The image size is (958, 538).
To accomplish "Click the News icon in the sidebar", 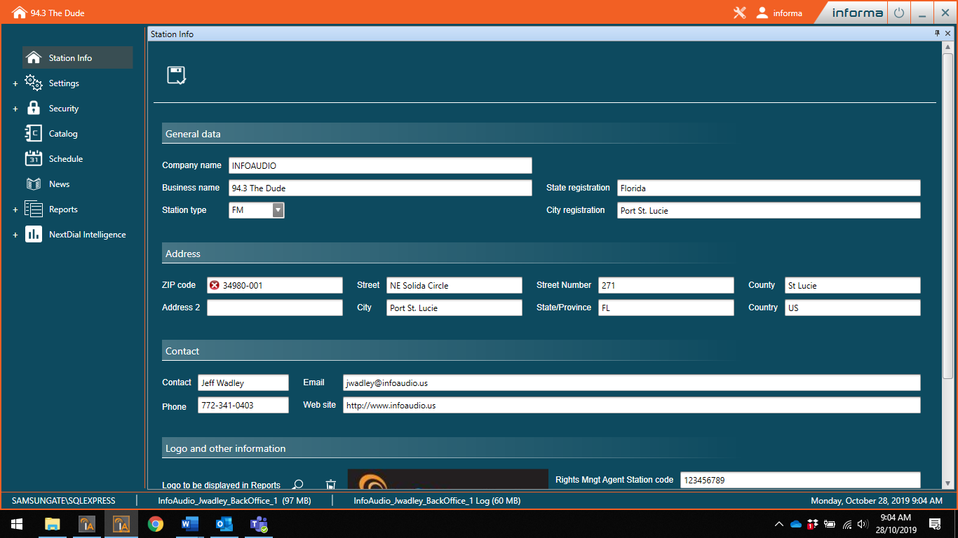I will pyautogui.click(x=33, y=184).
